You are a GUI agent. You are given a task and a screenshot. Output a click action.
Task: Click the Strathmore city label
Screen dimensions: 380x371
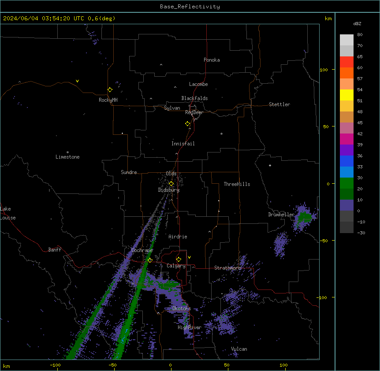227,268
